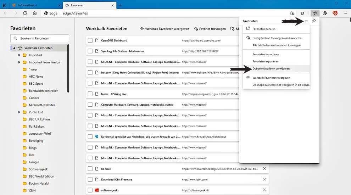Screen dimensions: 351x195
Task: Click the https://dashboard.opendns.com/ URL text
Action: (201, 40)
